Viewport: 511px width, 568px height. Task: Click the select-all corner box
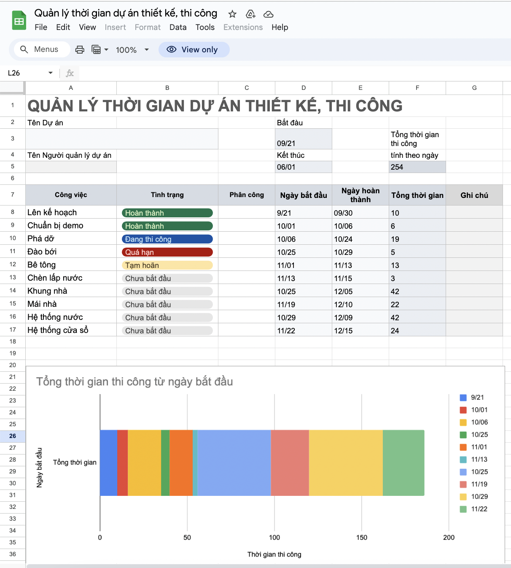point(12,87)
